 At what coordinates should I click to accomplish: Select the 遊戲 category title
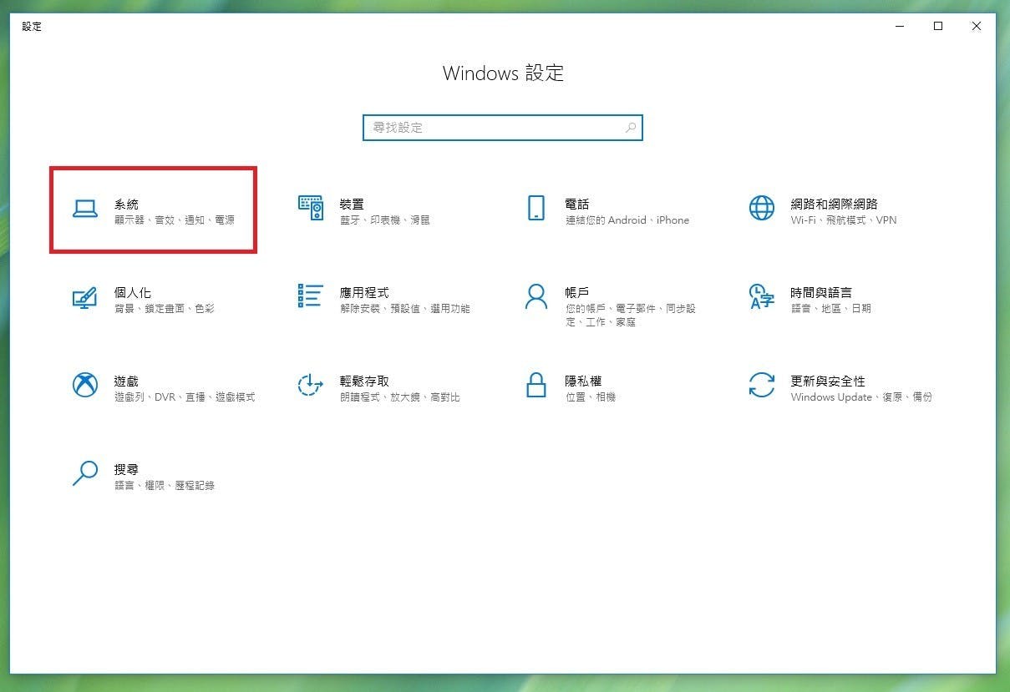coord(126,381)
